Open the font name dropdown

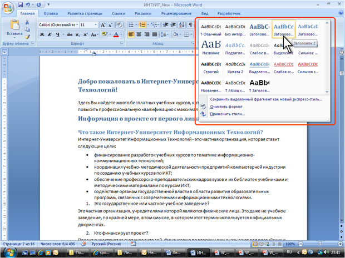pyautogui.click(x=77, y=25)
